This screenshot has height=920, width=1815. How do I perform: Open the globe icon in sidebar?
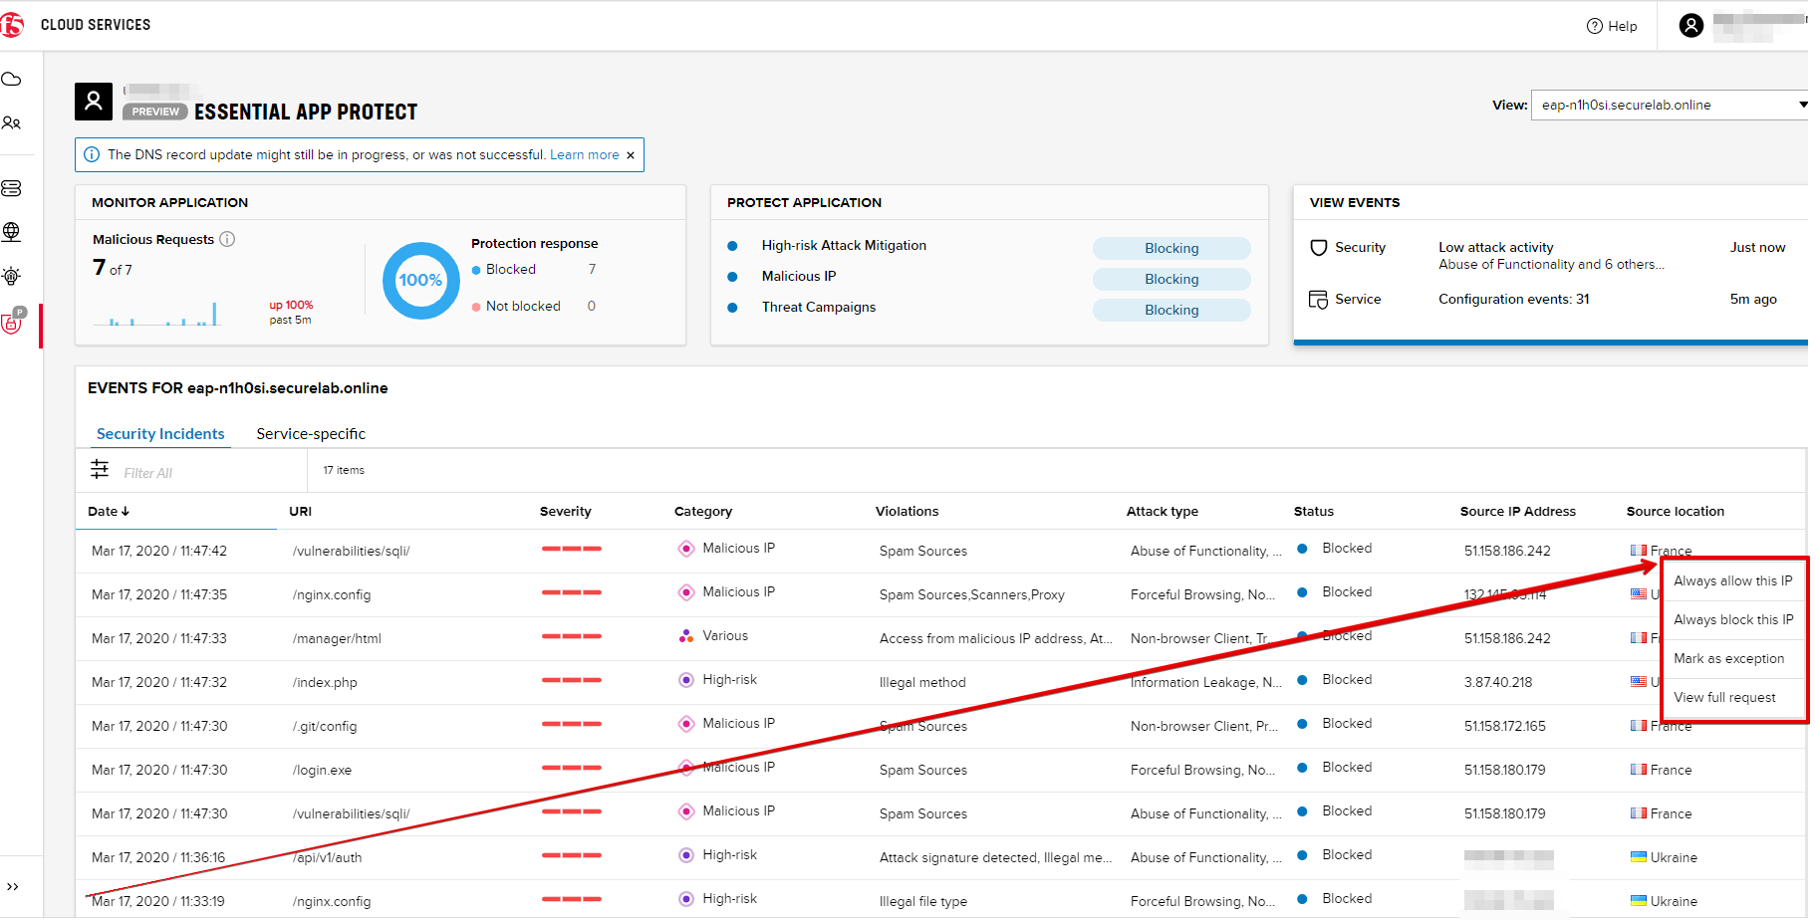(x=12, y=232)
